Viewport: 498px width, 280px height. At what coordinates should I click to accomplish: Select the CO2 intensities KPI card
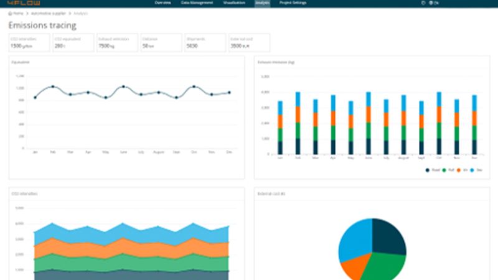29,42
